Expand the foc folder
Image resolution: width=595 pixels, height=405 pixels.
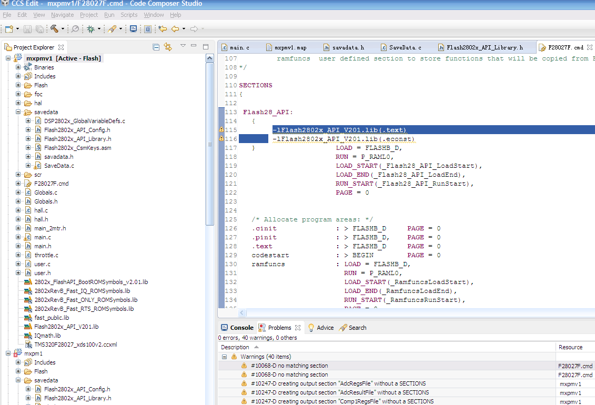pyautogui.click(x=18, y=94)
